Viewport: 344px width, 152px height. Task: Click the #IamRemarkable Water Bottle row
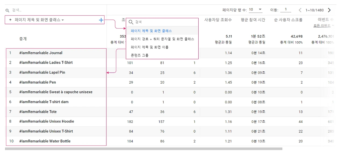pyautogui.click(x=45, y=141)
